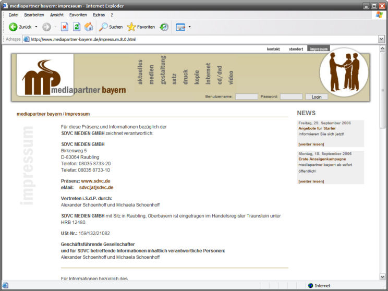
Task: Expand the mail button dropdown arrow
Action: [x=189, y=27]
